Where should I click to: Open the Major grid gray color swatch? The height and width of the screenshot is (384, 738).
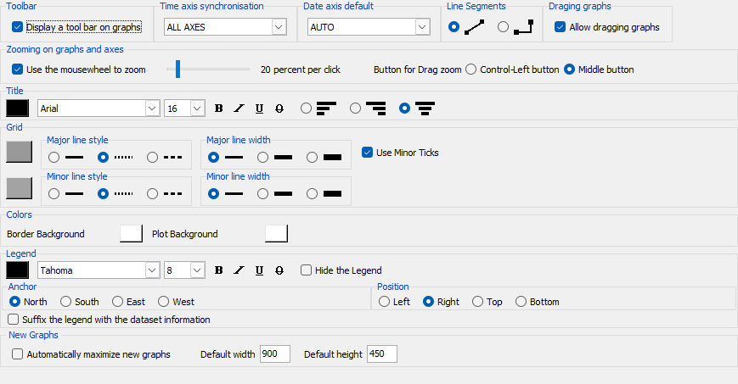[x=20, y=152]
